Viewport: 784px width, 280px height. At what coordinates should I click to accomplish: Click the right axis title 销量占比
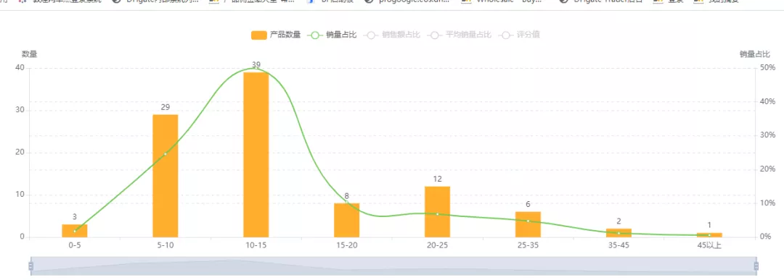click(754, 54)
